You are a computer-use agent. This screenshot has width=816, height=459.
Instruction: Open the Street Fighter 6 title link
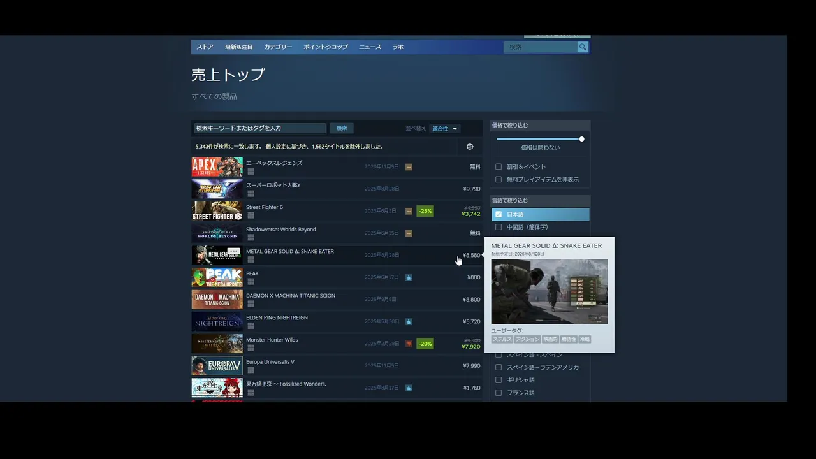click(x=265, y=207)
